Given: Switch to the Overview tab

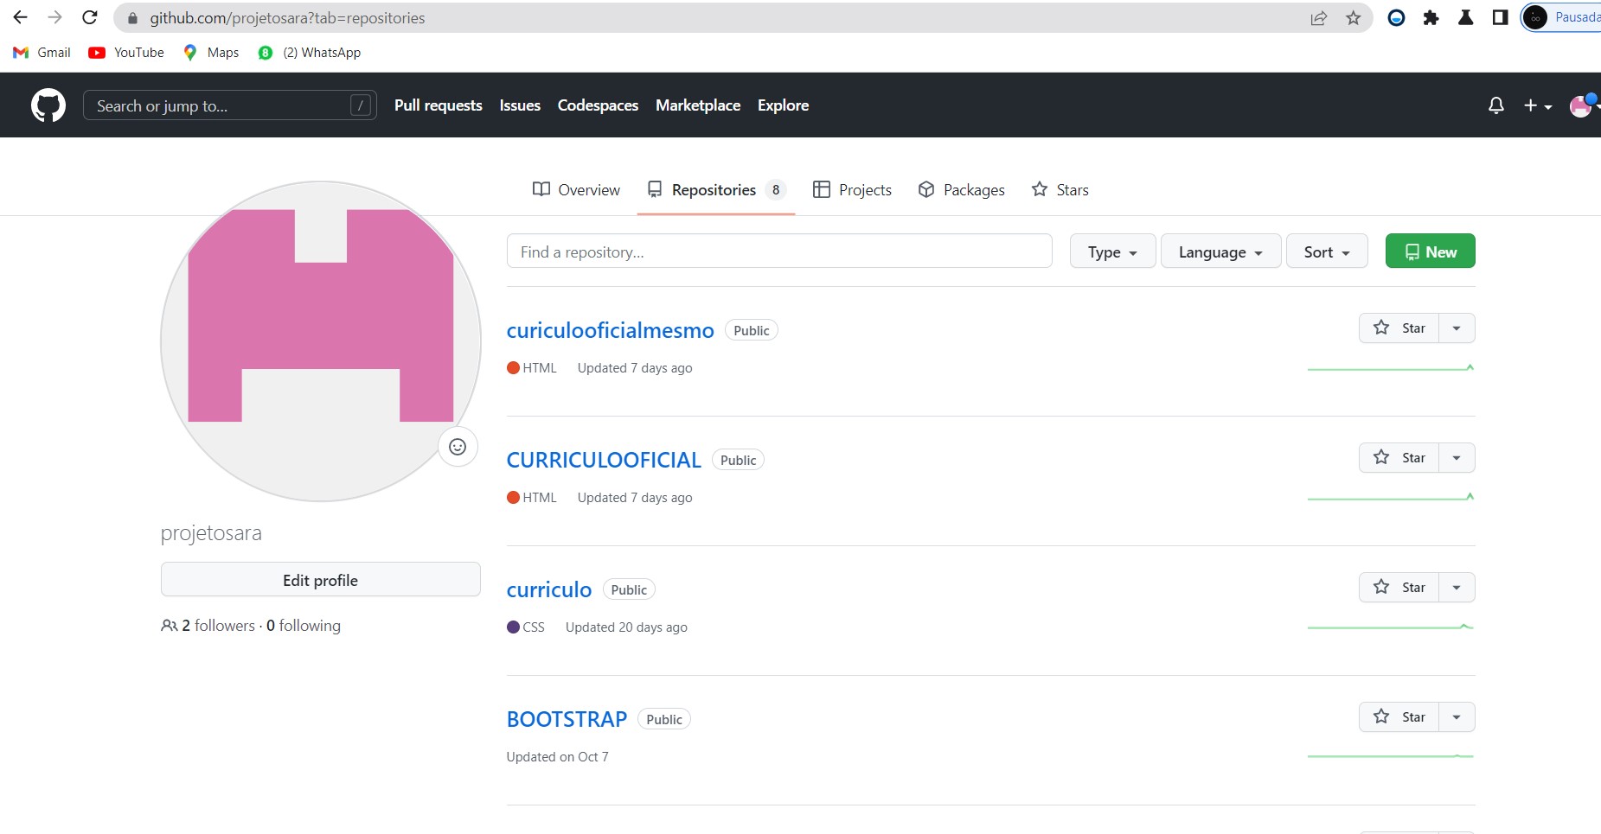Looking at the screenshot, I should click(576, 190).
